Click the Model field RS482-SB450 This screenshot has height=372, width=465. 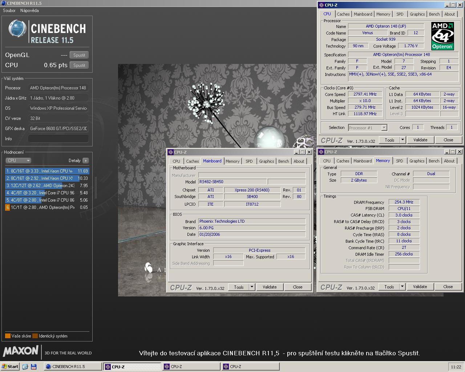pyautogui.click(x=232, y=182)
